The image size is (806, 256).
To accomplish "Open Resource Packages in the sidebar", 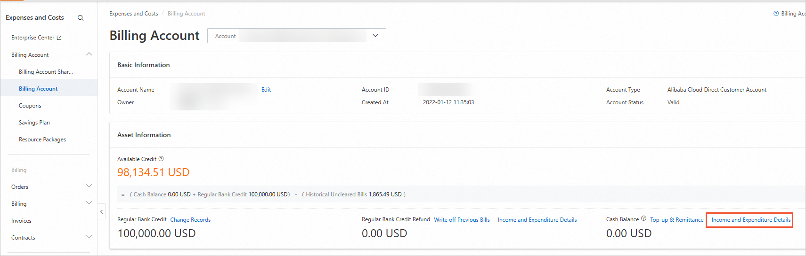I will pyautogui.click(x=42, y=140).
